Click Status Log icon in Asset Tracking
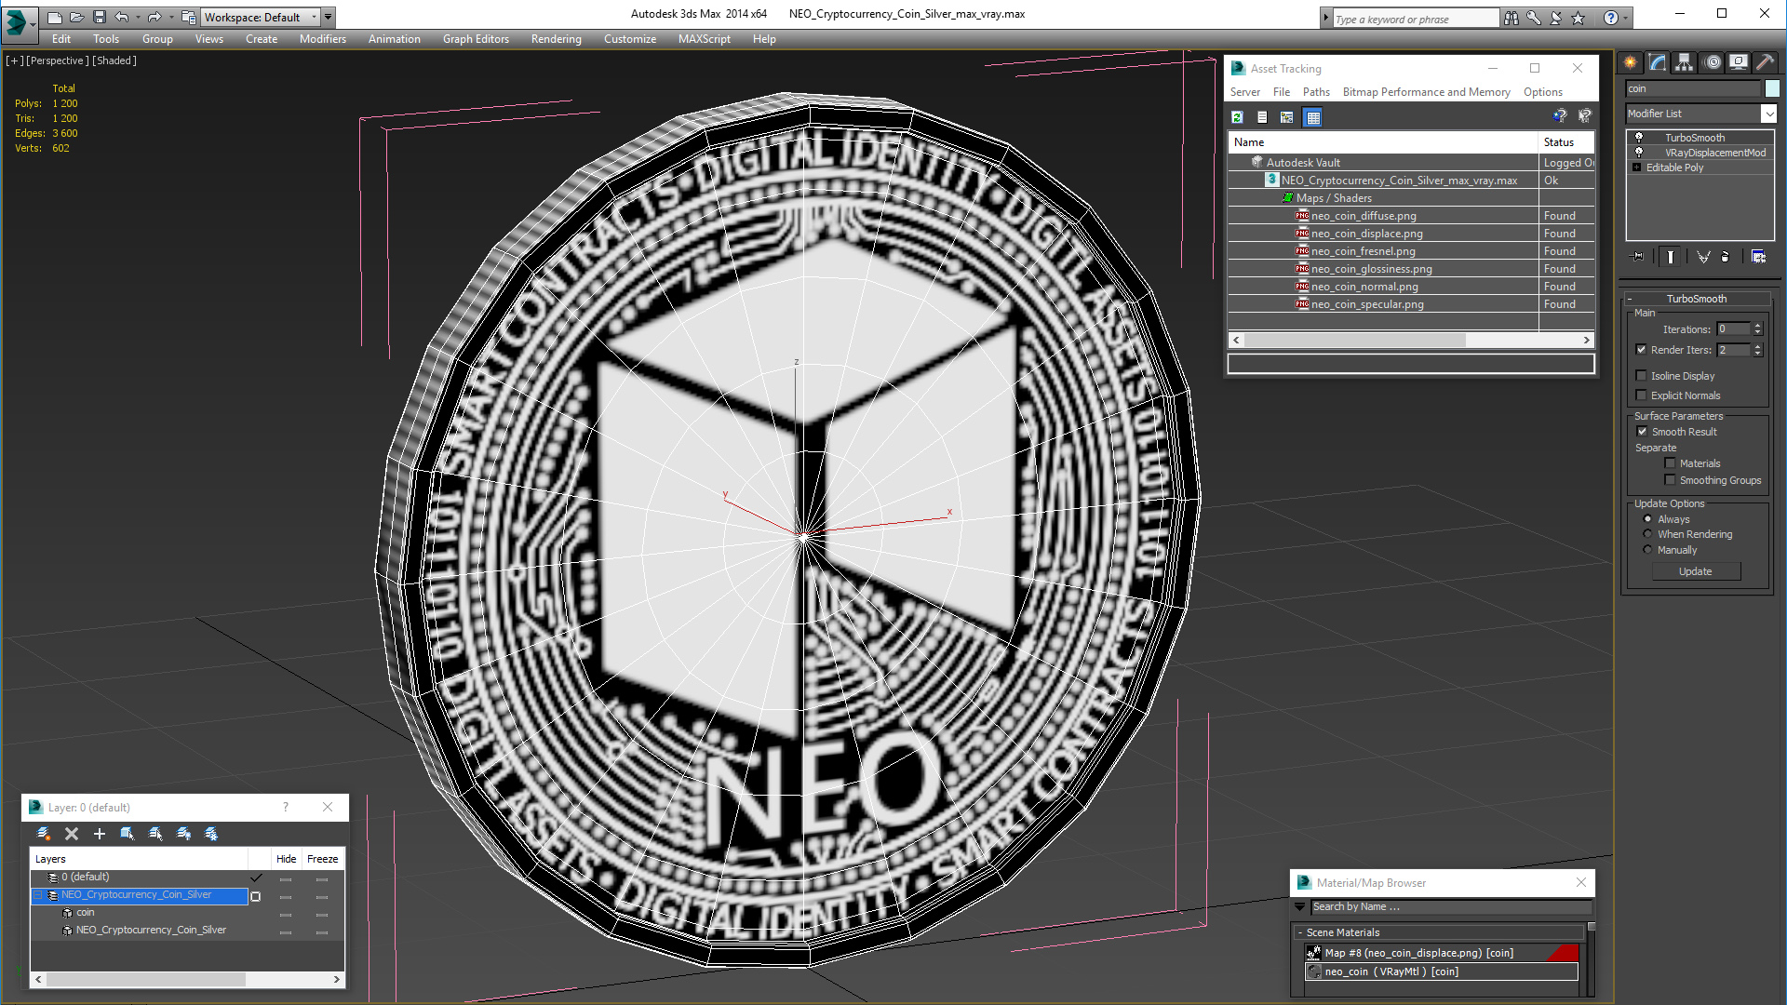The height and width of the screenshot is (1005, 1787). tap(1262, 117)
